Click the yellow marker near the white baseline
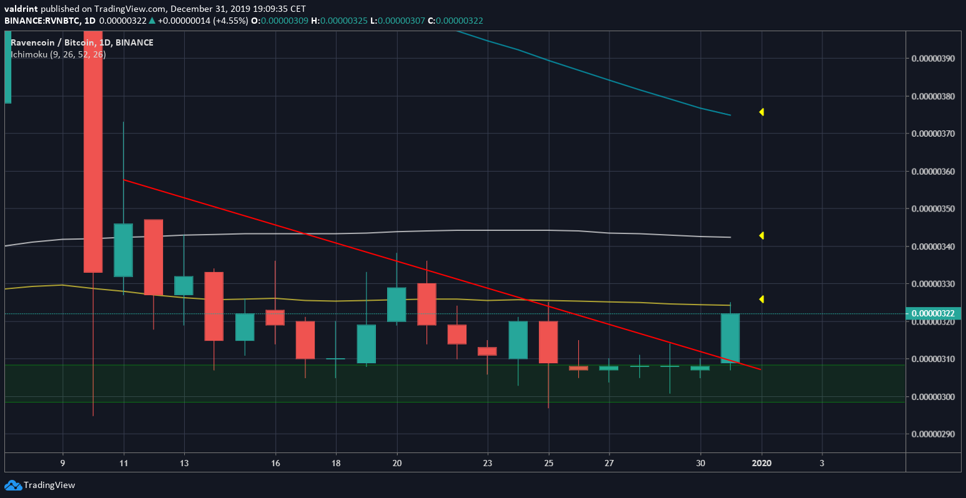This screenshot has height=498, width=966. (762, 235)
